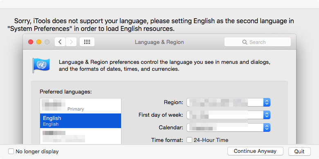The image size is (319, 159).
Task: Click the Quit button
Action: [x=299, y=151]
